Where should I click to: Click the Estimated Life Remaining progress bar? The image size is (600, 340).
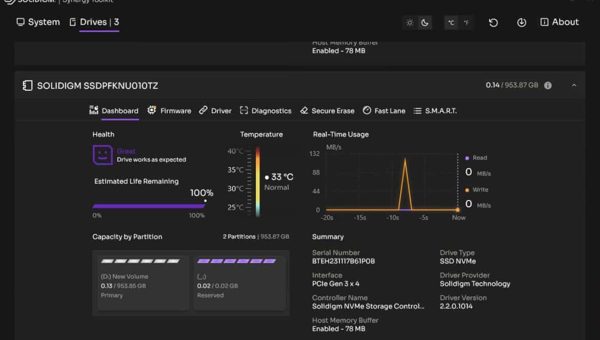coord(149,206)
